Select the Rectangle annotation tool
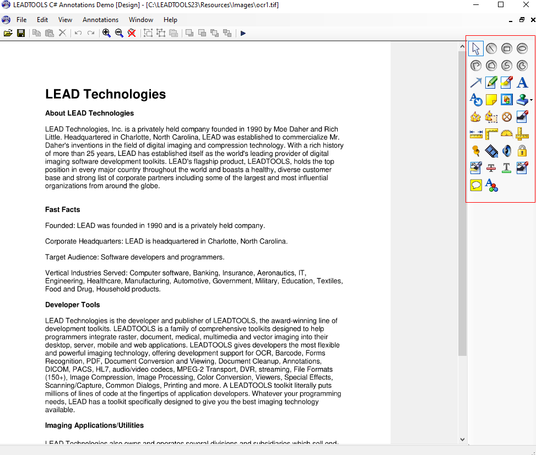 (507, 48)
